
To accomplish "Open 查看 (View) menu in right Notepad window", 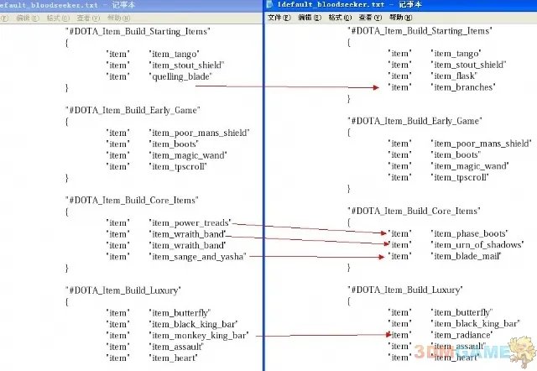I will tap(365, 17).
